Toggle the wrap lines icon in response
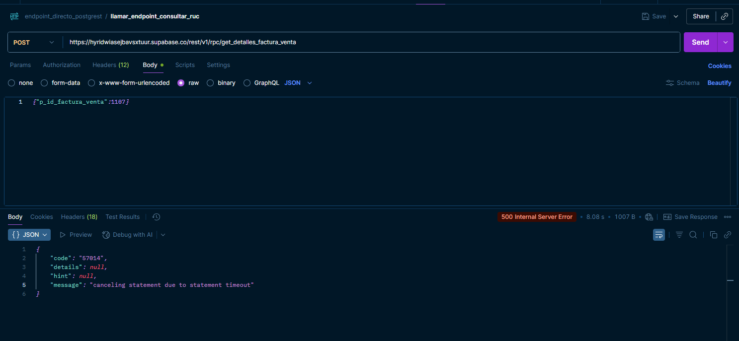The image size is (739, 341). coord(659,235)
